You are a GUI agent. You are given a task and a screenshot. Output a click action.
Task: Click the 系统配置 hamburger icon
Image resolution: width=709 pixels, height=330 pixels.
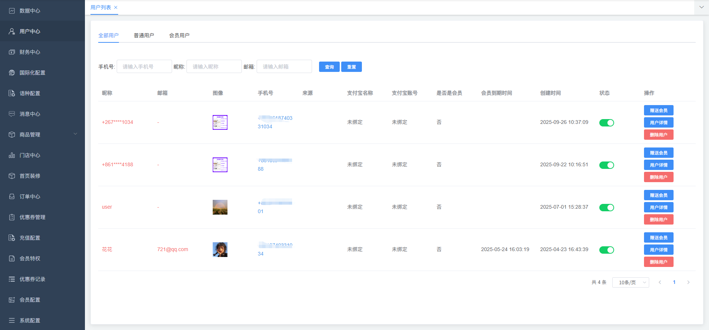12,320
